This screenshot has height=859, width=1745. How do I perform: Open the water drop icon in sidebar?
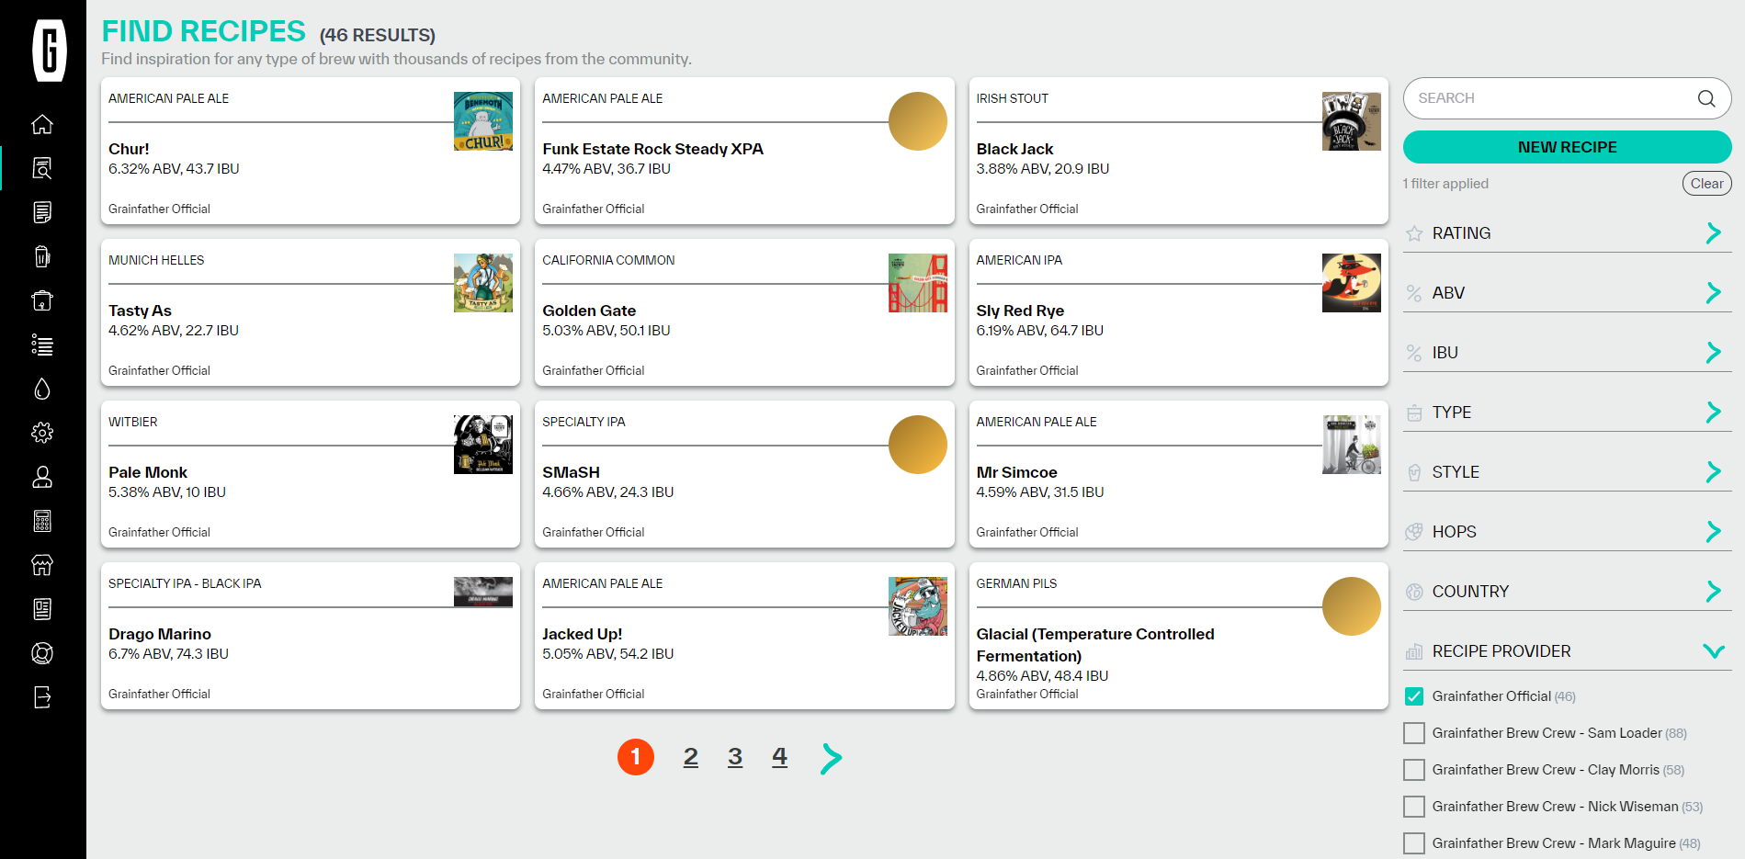pyautogui.click(x=42, y=389)
